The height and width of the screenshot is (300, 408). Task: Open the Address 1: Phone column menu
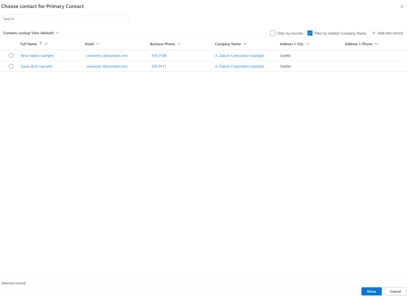pos(376,44)
